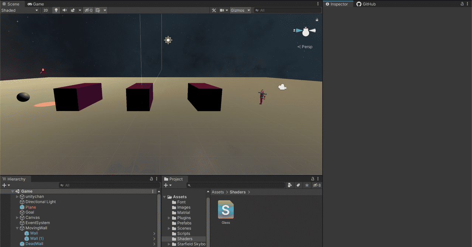Open the Hierarchy panel kebab menu

coord(157,179)
